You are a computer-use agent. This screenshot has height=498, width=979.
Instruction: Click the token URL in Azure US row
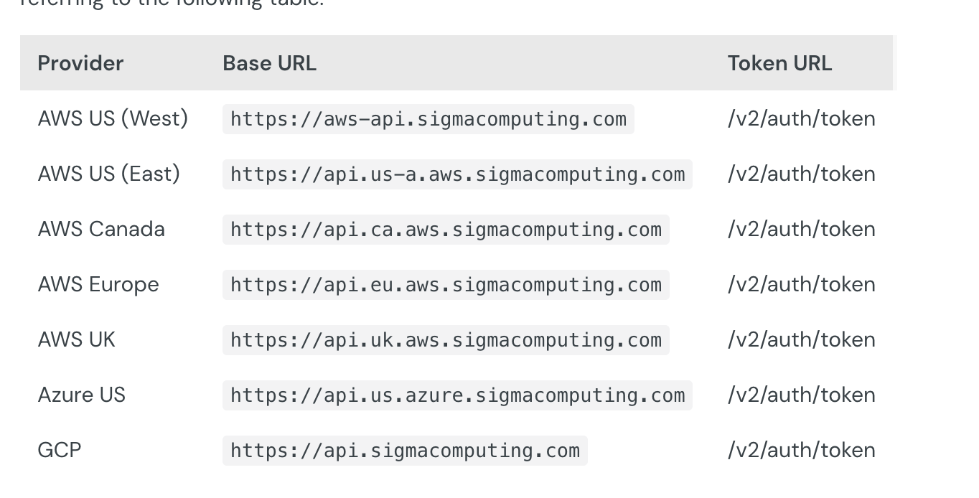click(801, 395)
